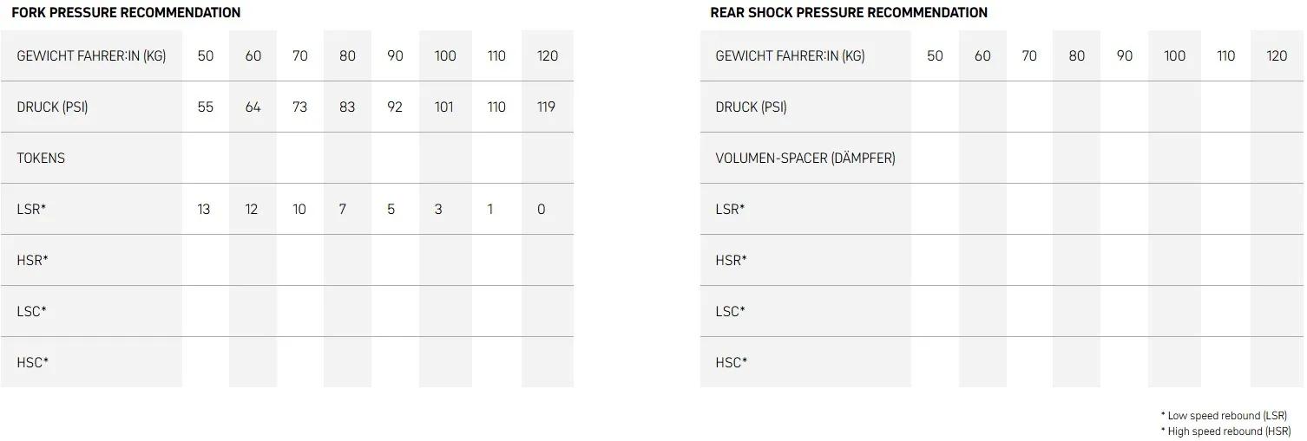Screen dimensions: 1307x441
Task: Click the rear shock GEWICHT FAHRER:IN (KG) label
Action: (790, 56)
